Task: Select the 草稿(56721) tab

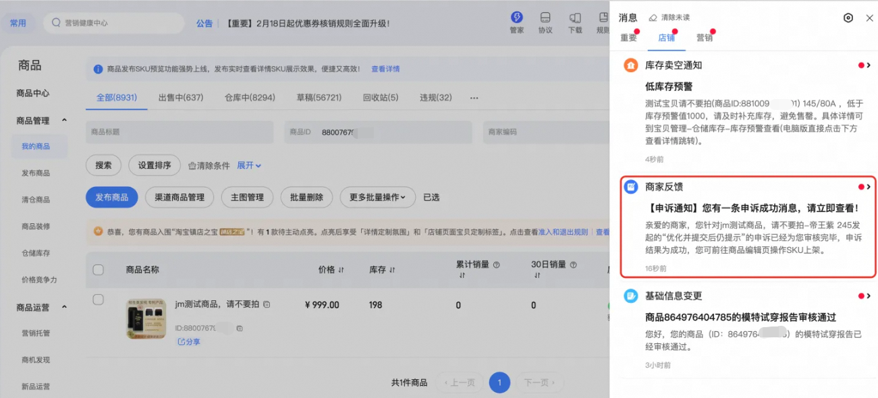Action: point(319,98)
